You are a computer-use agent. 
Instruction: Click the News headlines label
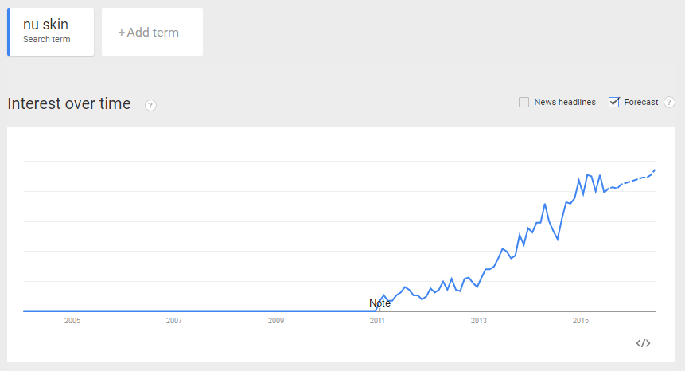click(x=565, y=102)
